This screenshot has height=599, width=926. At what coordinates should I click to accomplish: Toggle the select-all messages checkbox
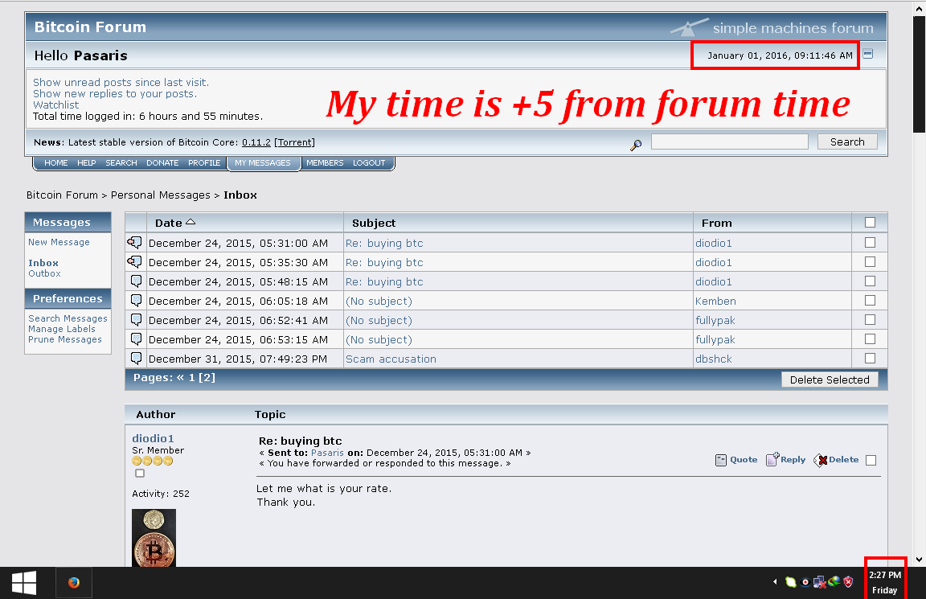click(870, 222)
